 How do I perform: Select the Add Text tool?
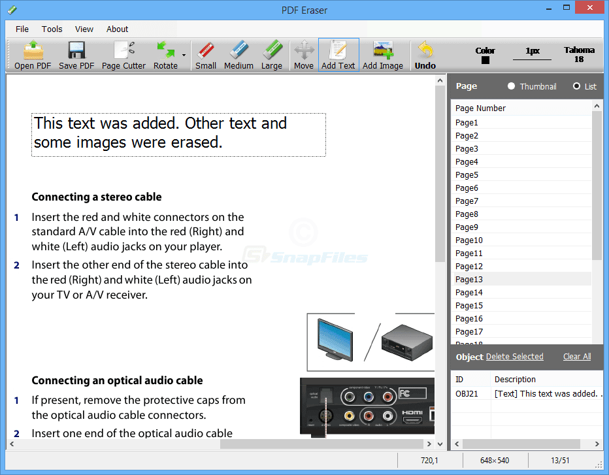(x=338, y=55)
